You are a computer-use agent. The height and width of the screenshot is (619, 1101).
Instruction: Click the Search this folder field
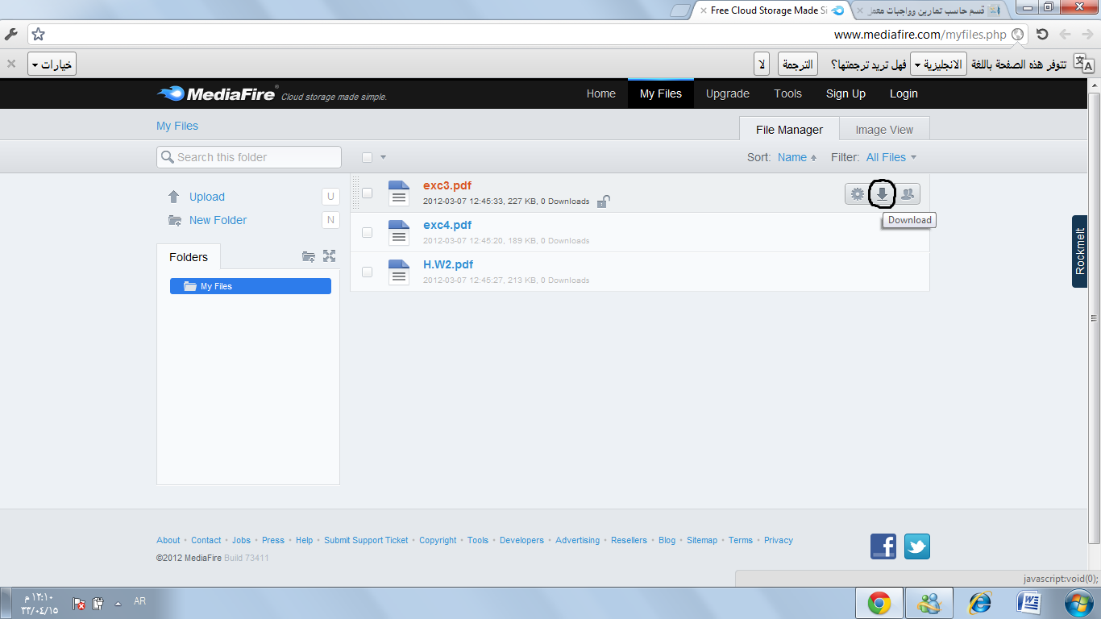(x=249, y=157)
